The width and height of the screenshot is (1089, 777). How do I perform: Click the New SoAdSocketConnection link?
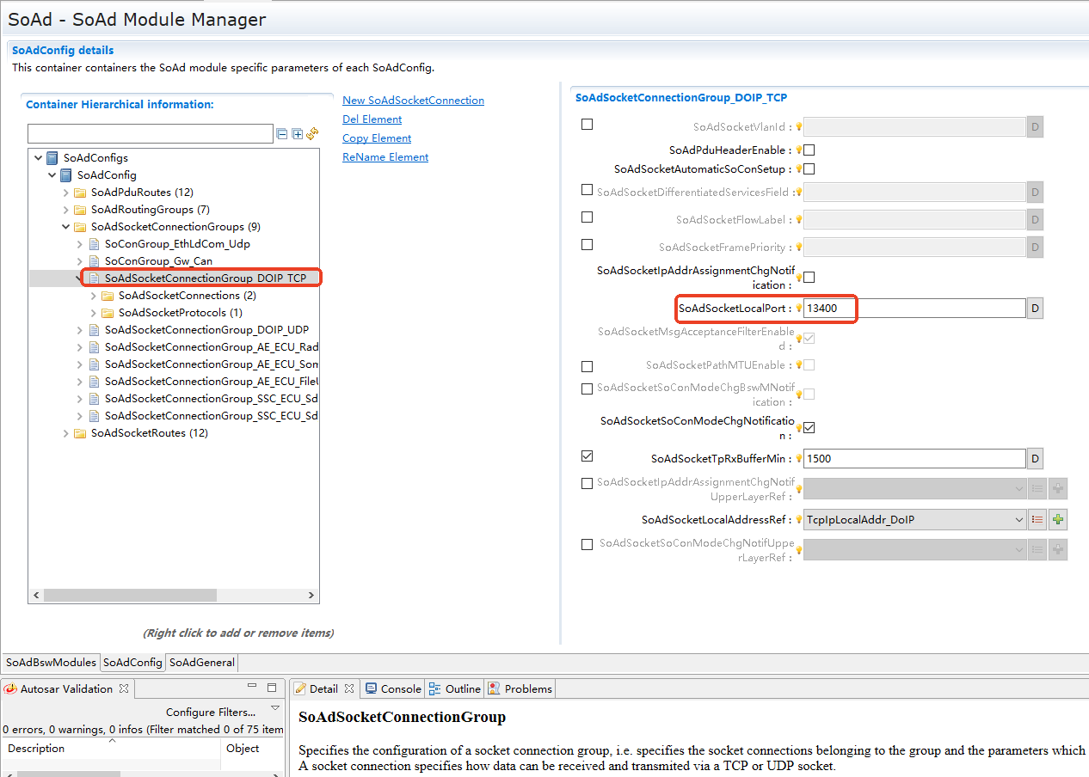click(413, 101)
